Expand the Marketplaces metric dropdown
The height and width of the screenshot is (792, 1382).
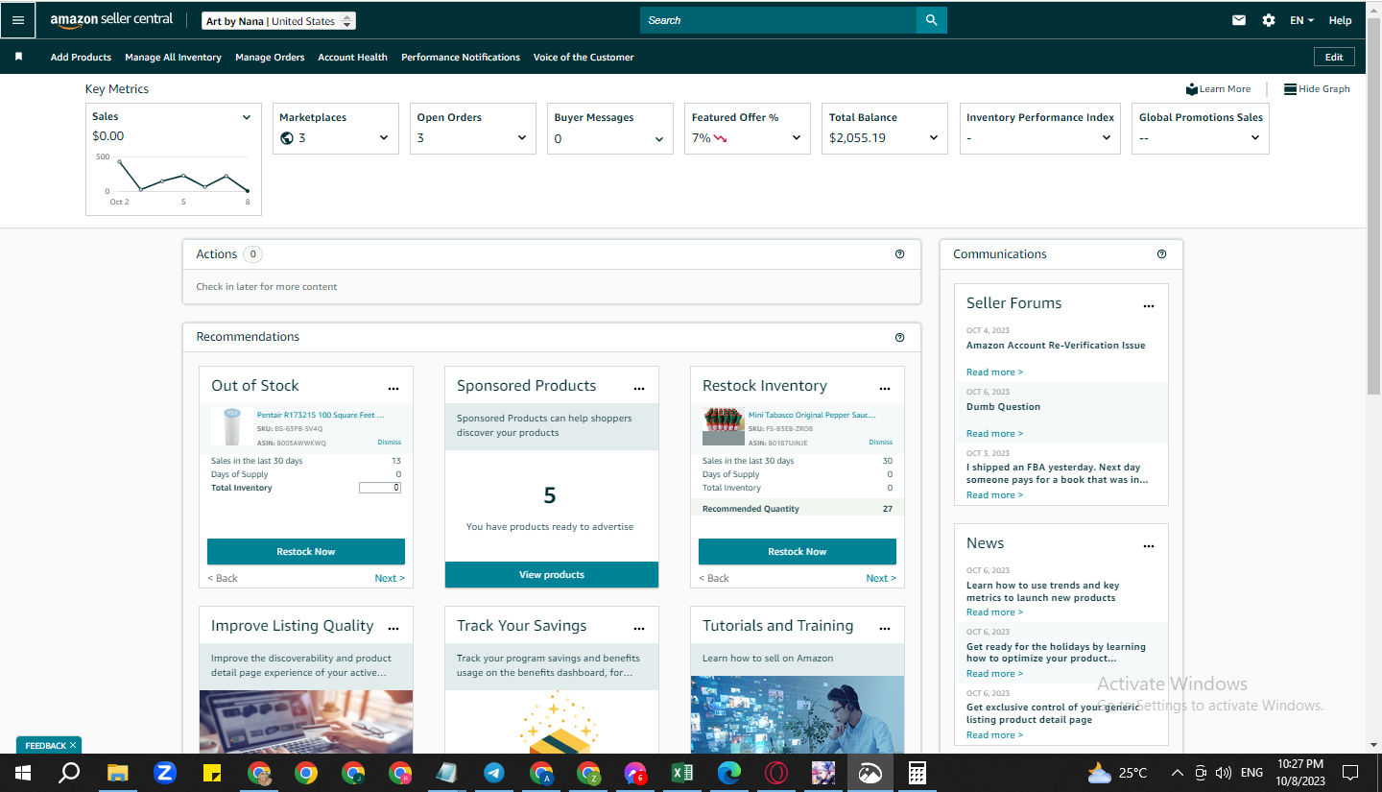[x=384, y=138]
